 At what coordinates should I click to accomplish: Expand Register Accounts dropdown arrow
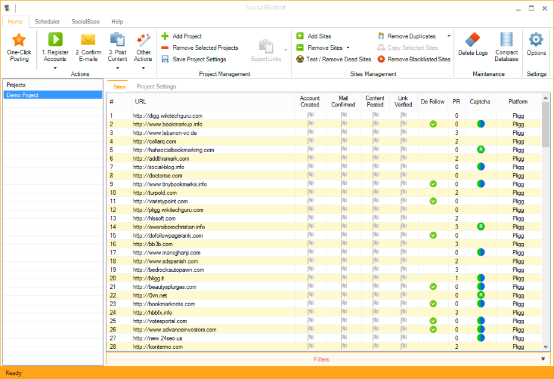[55, 68]
